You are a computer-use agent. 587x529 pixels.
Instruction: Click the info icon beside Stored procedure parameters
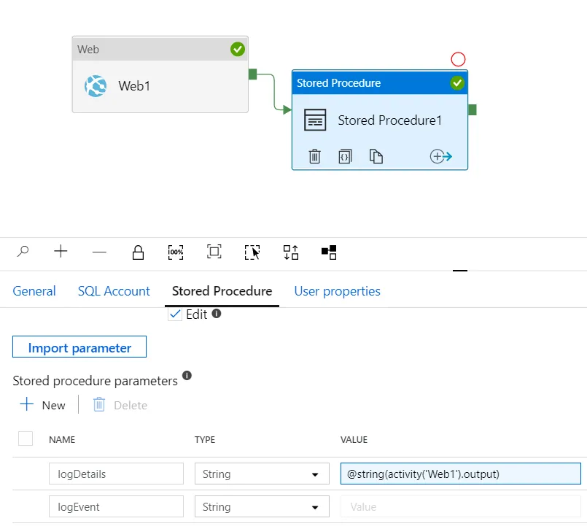tap(187, 375)
